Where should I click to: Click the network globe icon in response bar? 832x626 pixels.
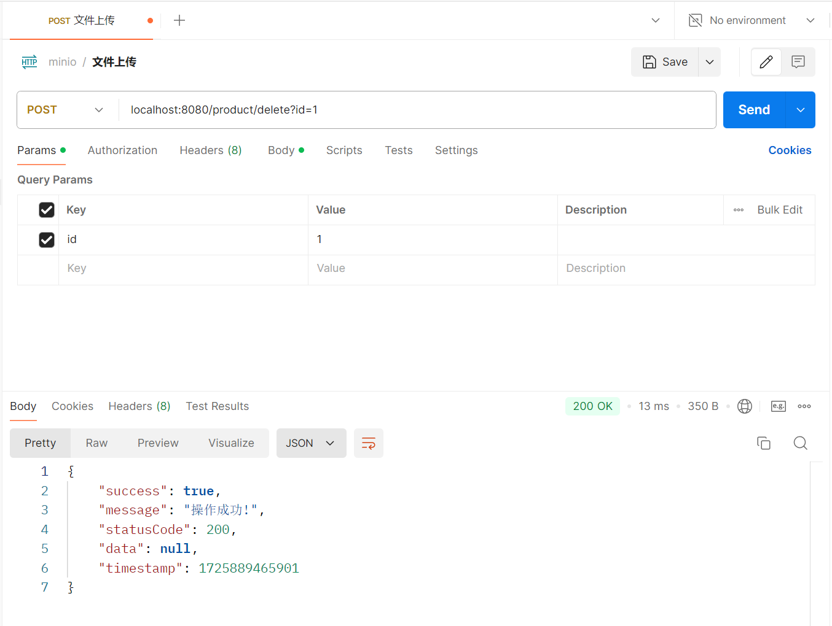coord(745,406)
